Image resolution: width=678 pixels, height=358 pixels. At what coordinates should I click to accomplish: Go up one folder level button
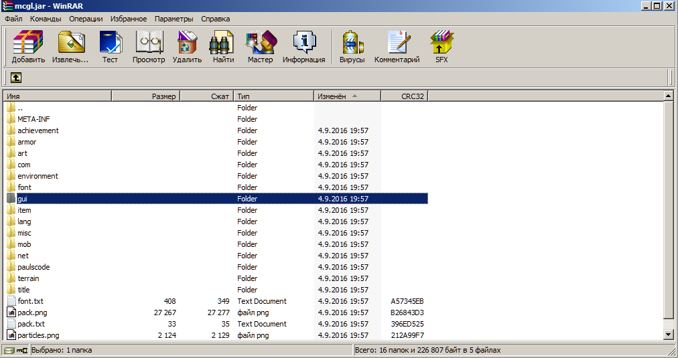15,78
